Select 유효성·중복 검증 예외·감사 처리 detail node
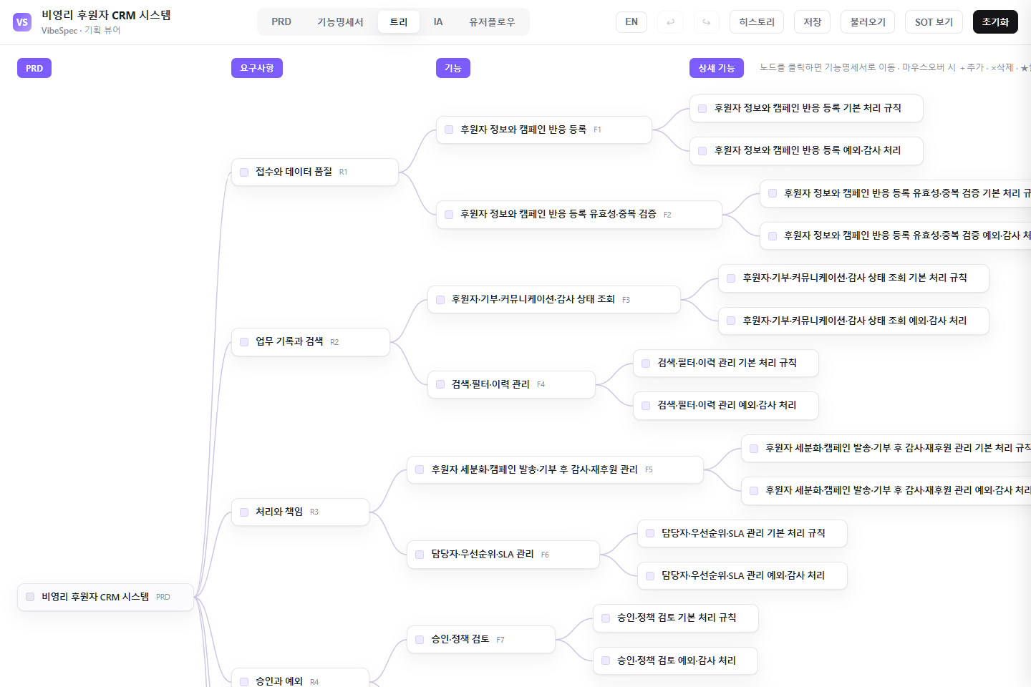 point(896,235)
